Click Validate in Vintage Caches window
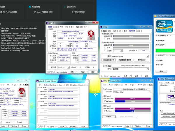The height and width of the screenshot is (131, 175). pyautogui.click(x=73, y=126)
